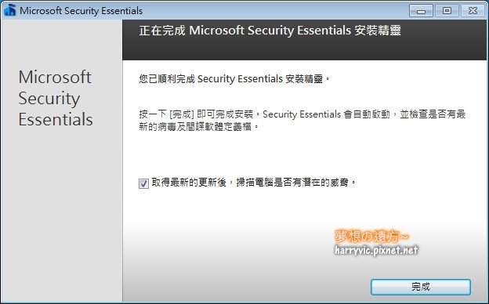Screen dimensions: 489x304
Task: Click the Security Essentials castle icon in title bar
Action: (x=9, y=10)
